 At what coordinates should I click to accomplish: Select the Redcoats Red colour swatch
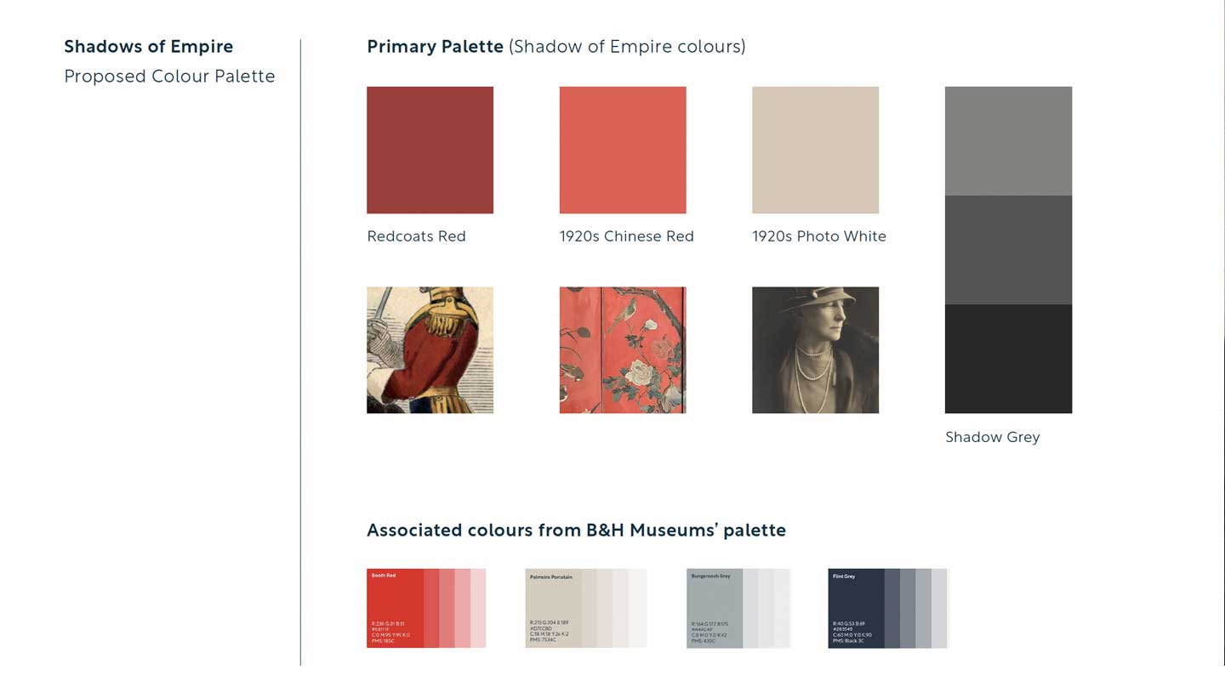430,150
